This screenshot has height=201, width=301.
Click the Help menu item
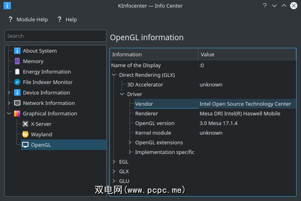[x=67, y=20]
